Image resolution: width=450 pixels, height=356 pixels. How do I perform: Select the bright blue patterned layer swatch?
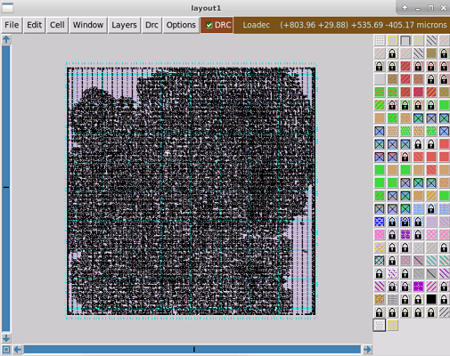pos(380,222)
